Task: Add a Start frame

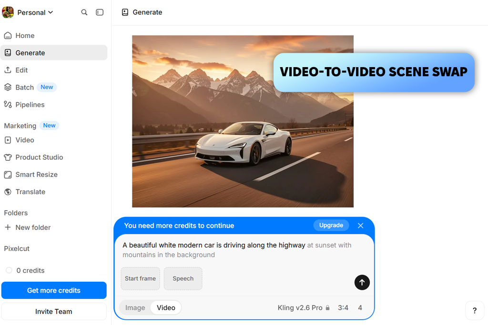Action: [x=141, y=278]
